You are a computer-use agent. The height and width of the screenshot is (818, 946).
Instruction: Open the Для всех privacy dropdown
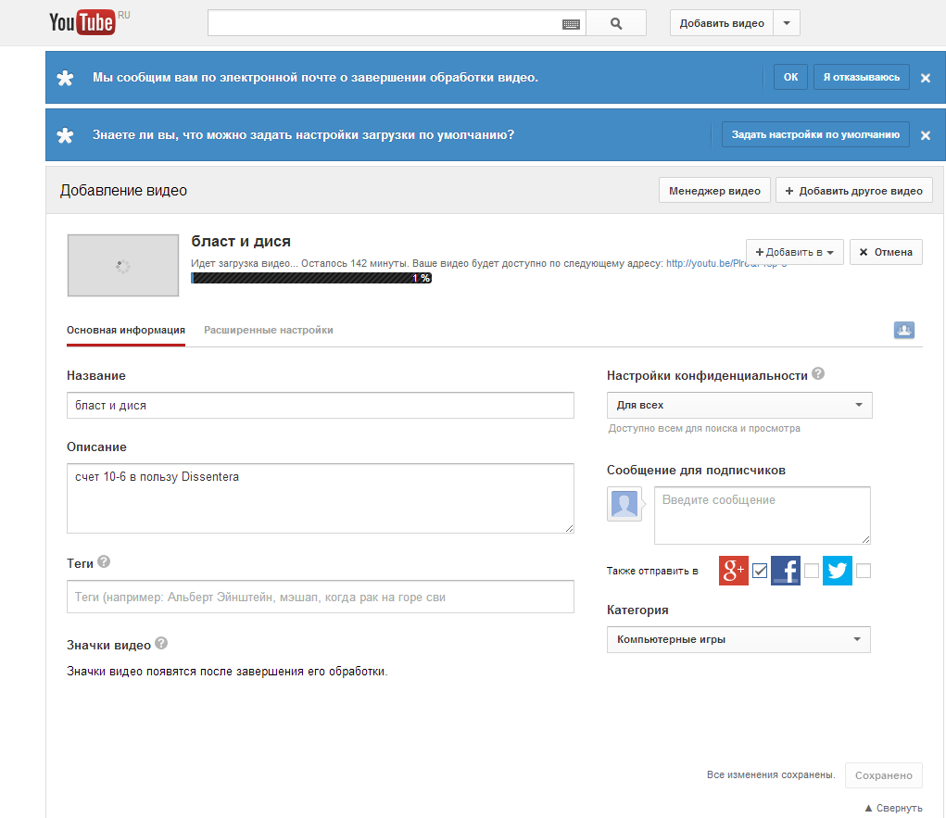(739, 406)
